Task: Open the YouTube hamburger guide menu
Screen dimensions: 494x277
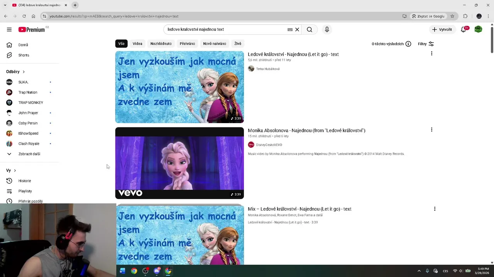Action: [x=9, y=30]
